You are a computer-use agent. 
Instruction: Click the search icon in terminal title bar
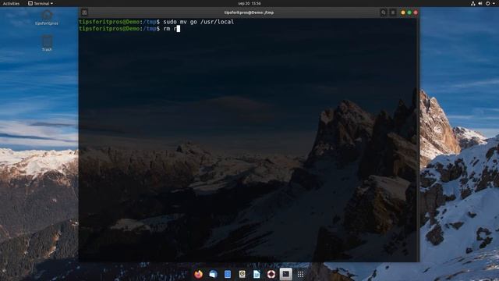(x=383, y=12)
